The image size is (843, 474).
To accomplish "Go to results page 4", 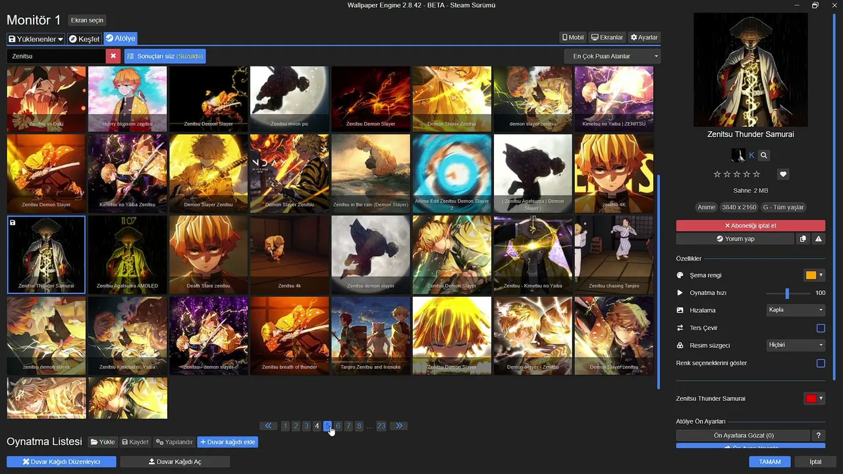I will click(x=317, y=426).
